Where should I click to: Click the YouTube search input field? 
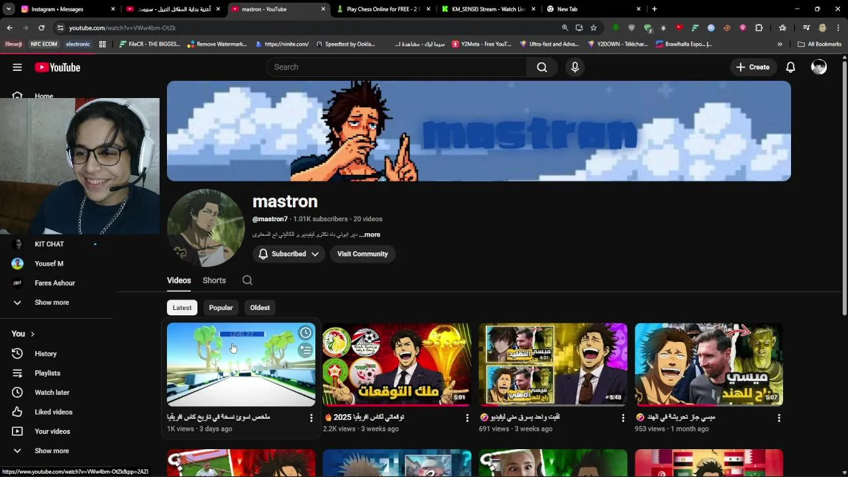point(396,67)
